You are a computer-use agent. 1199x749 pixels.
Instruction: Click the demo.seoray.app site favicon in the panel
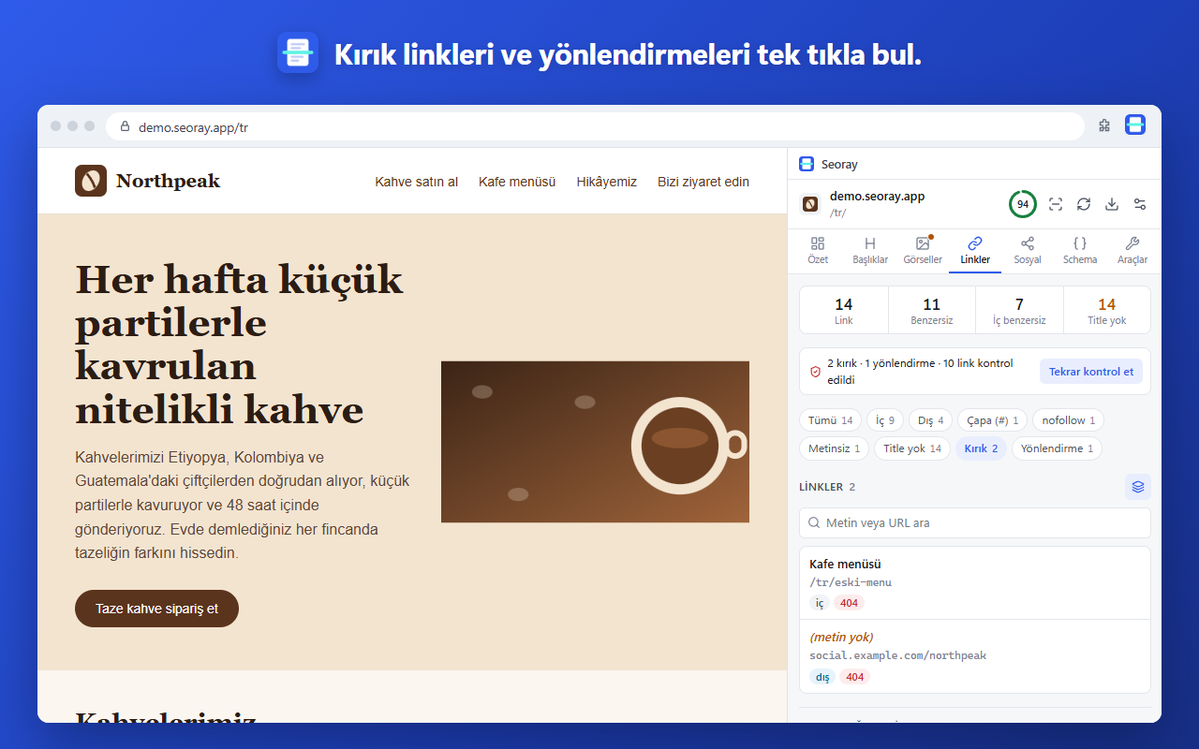[811, 203]
